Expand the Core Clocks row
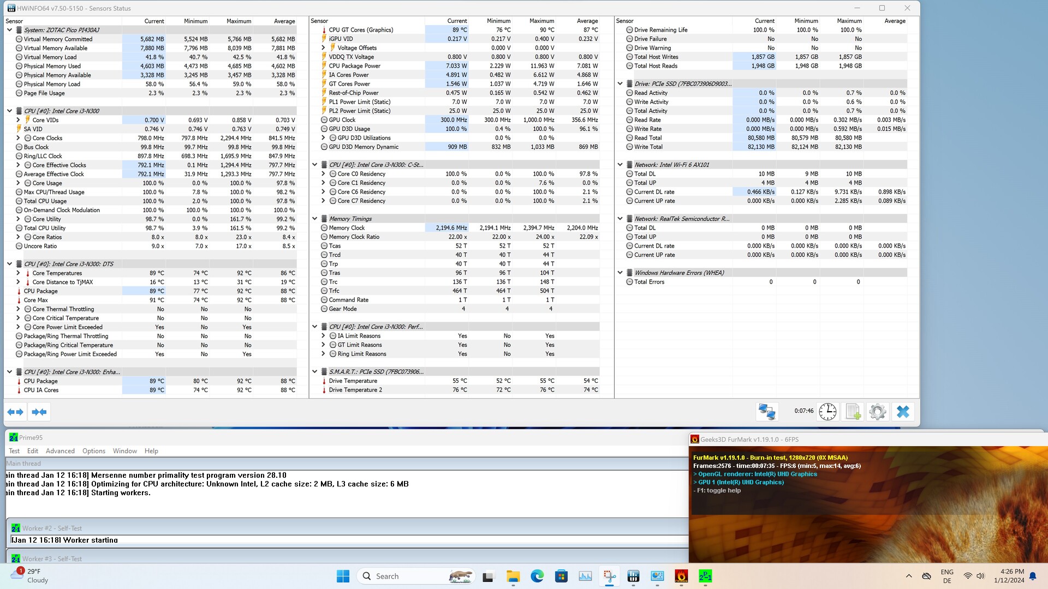Image resolution: width=1048 pixels, height=589 pixels. tap(18, 138)
